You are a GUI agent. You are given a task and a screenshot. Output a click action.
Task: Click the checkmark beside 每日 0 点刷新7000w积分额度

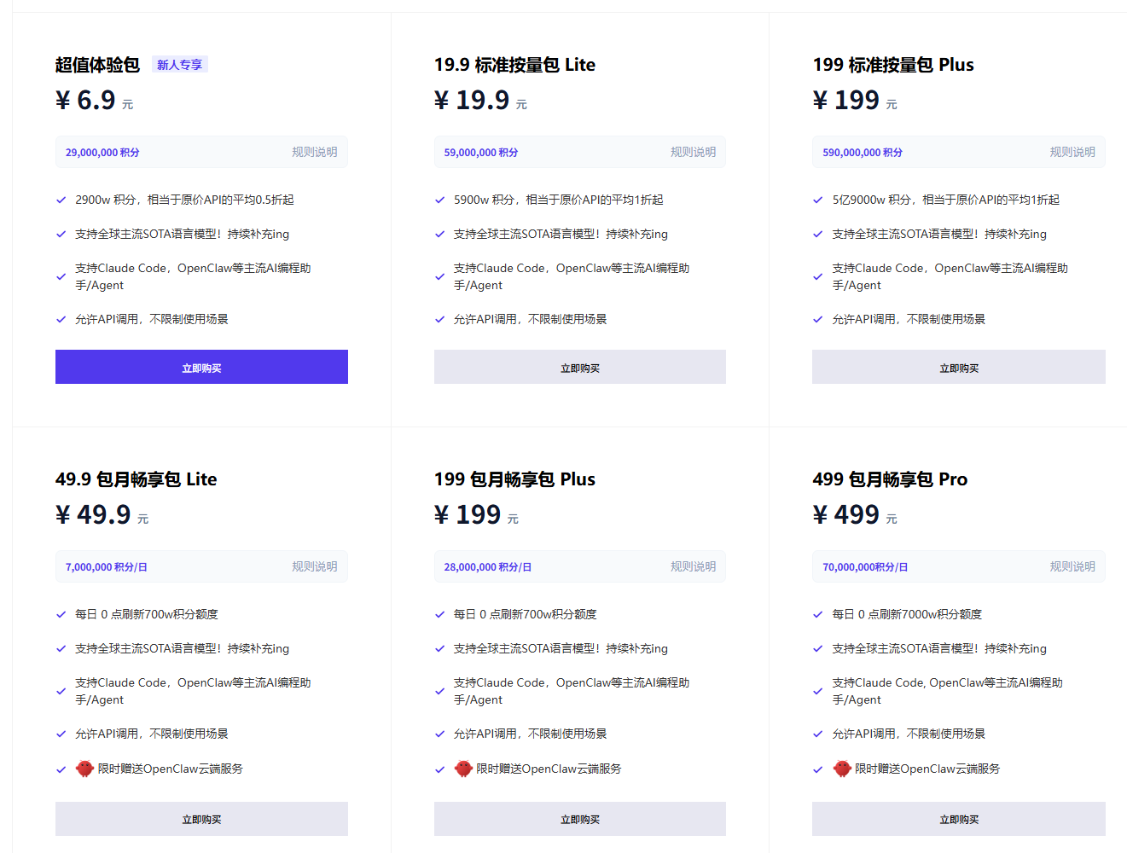817,614
